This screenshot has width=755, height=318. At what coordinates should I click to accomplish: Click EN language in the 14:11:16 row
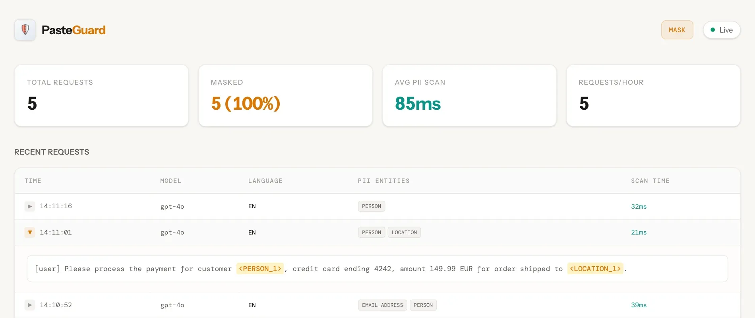click(x=252, y=206)
